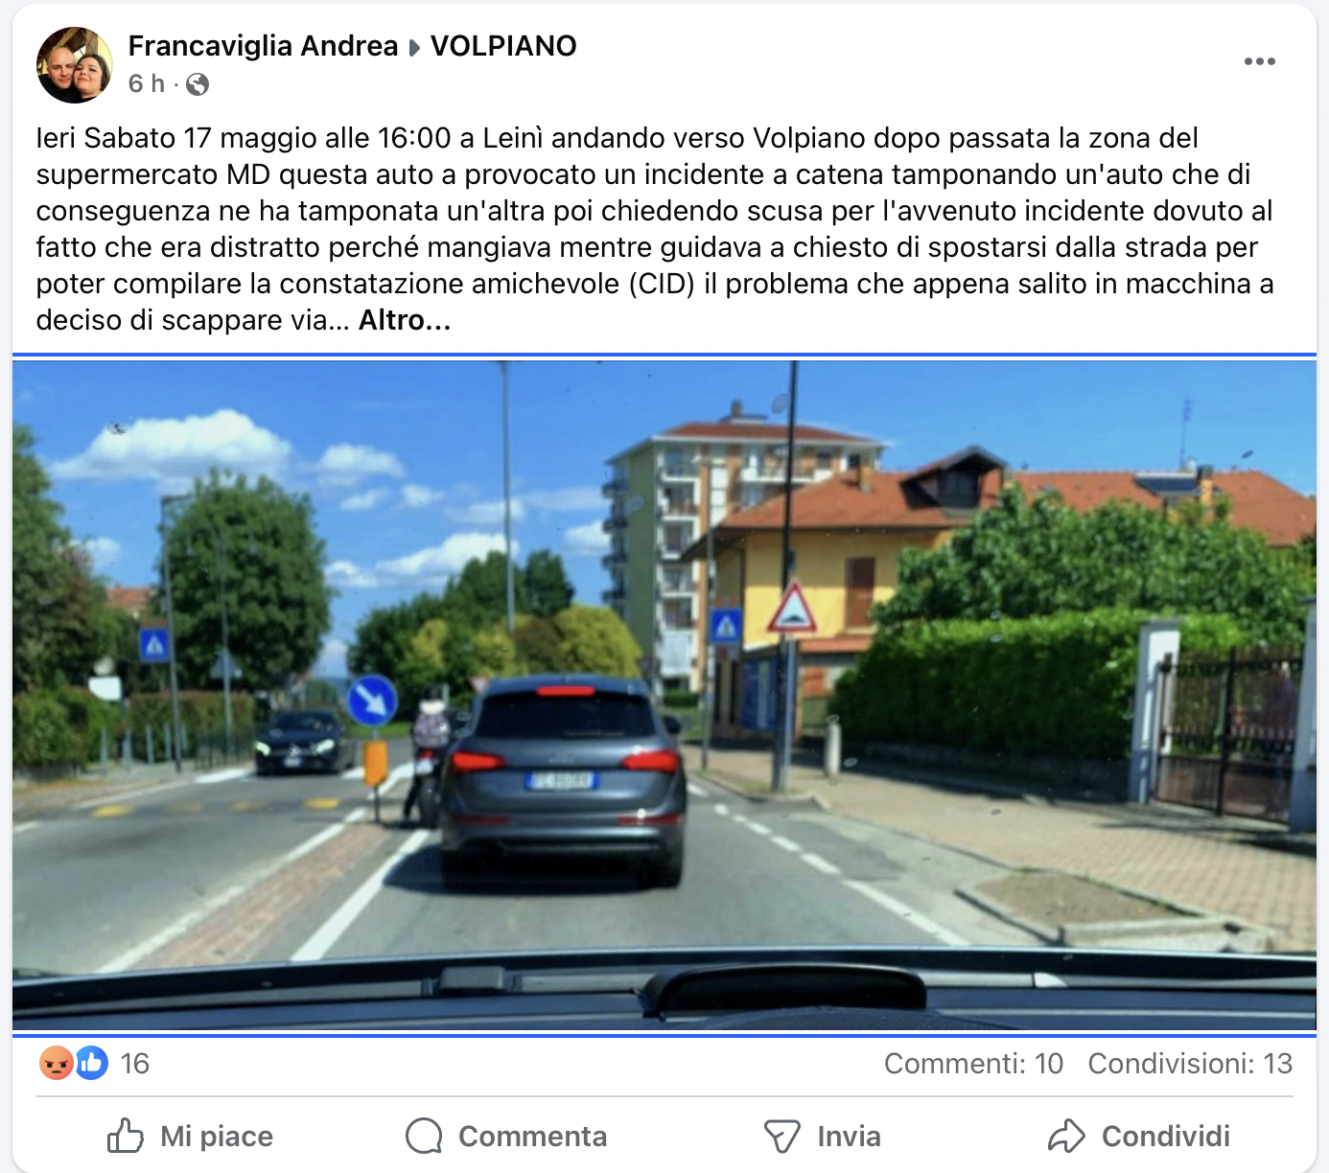
Task: Expand post text with Altro...
Action: click(405, 320)
